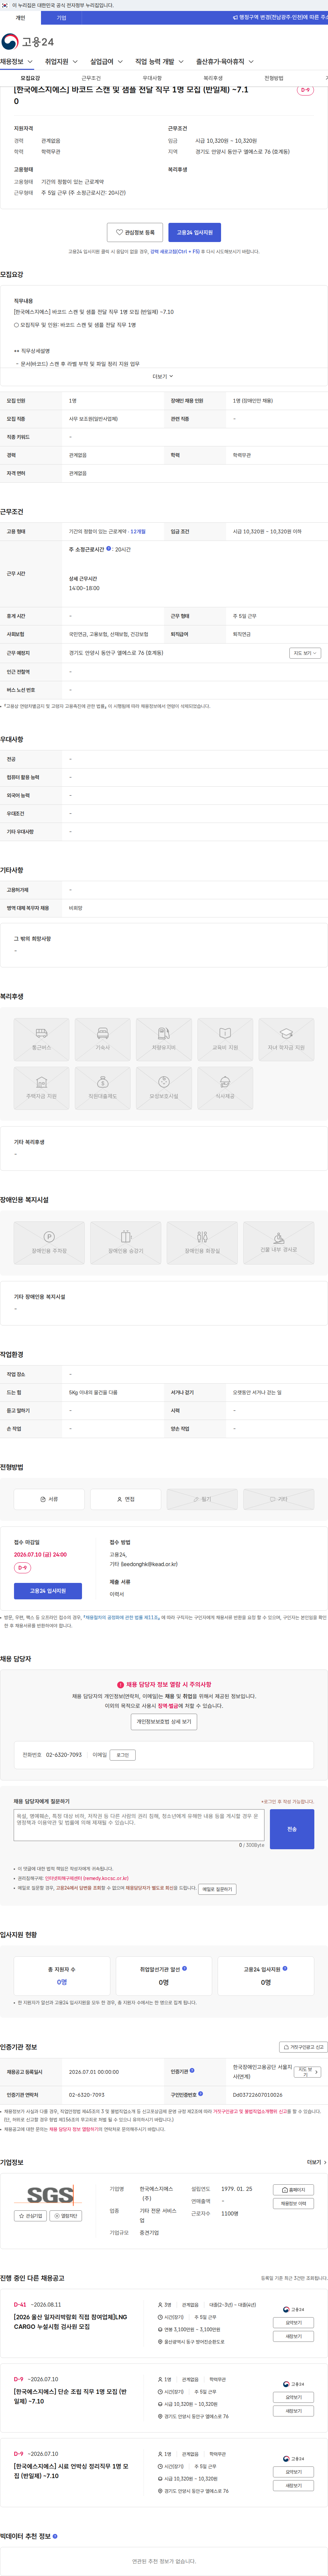The height and width of the screenshot is (2576, 328).
Task: Click the 메일로 질문하기 button
Action: click(217, 1889)
